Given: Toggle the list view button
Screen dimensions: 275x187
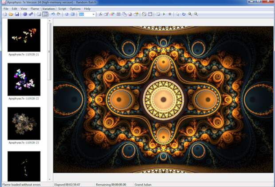Looking at the screenshot, I should coord(39,14).
